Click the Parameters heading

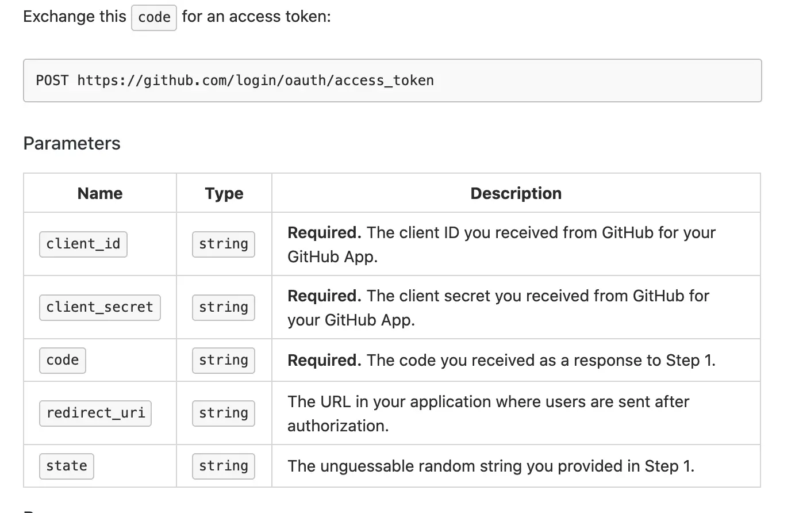click(x=72, y=143)
